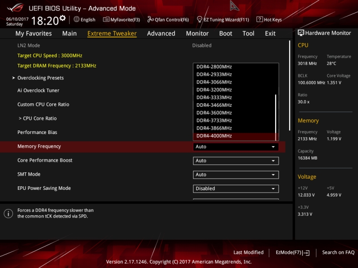Open the SMT Mode dropdown

click(236, 175)
